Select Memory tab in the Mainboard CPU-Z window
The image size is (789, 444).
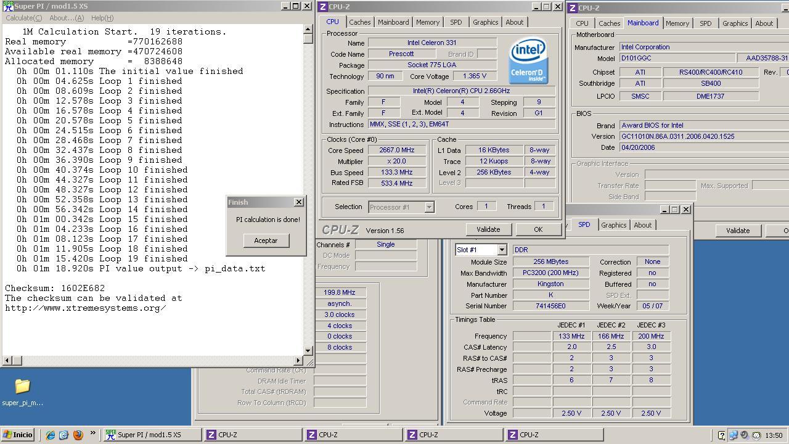(677, 23)
